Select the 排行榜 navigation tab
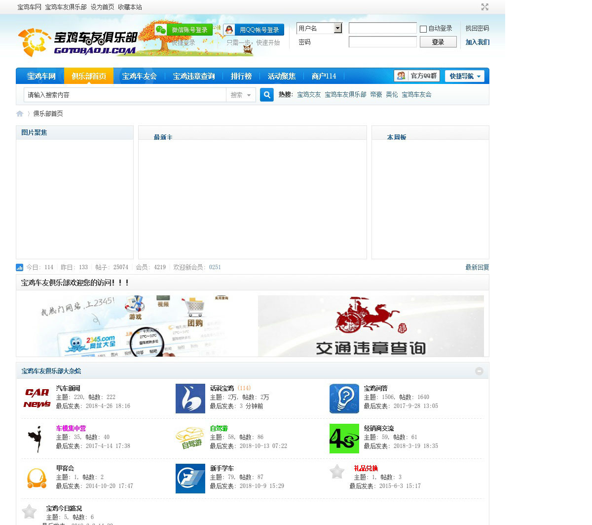This screenshot has width=592, height=525. (241, 76)
